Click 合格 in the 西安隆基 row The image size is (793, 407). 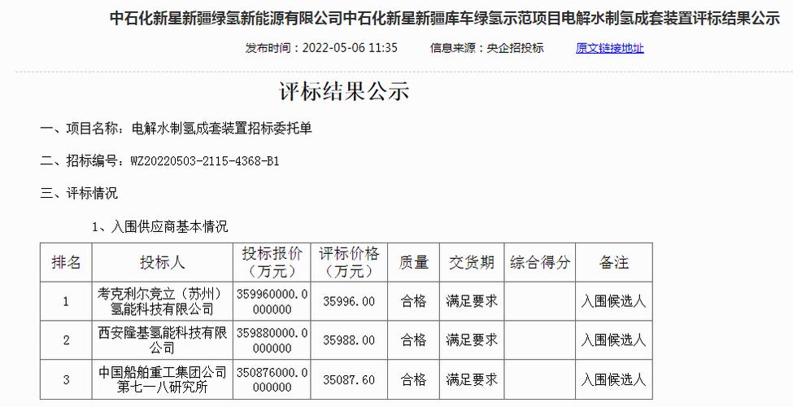pyautogui.click(x=414, y=340)
